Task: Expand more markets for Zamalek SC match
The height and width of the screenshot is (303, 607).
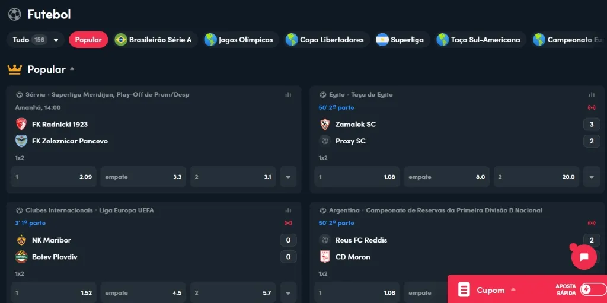Action: click(x=592, y=177)
